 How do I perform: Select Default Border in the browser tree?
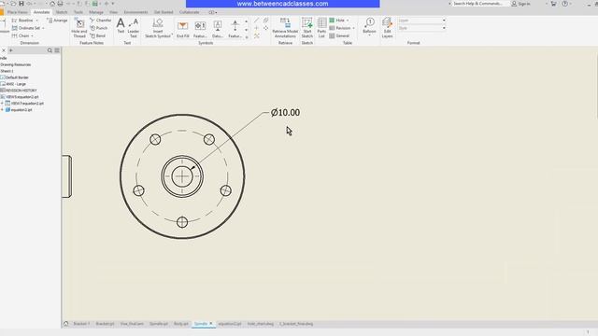(x=14, y=77)
